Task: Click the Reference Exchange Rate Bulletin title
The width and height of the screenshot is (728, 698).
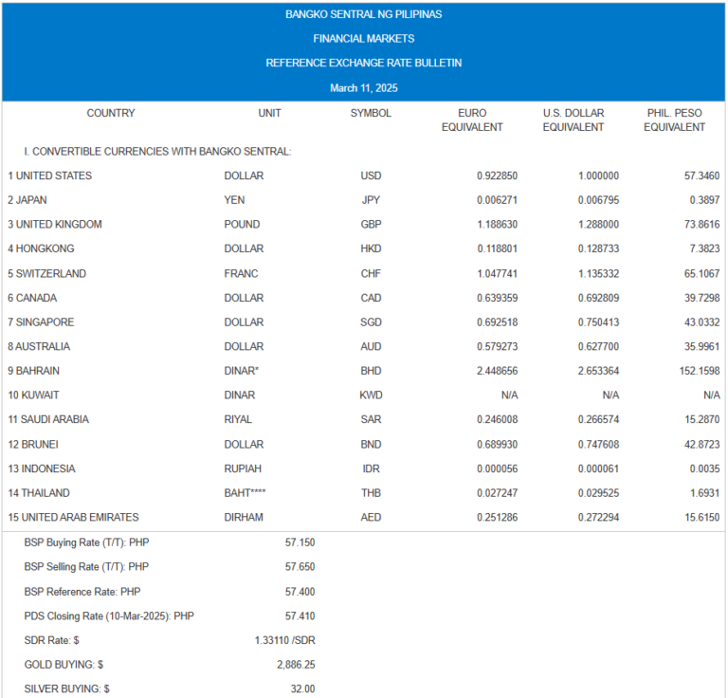Action: (x=364, y=64)
